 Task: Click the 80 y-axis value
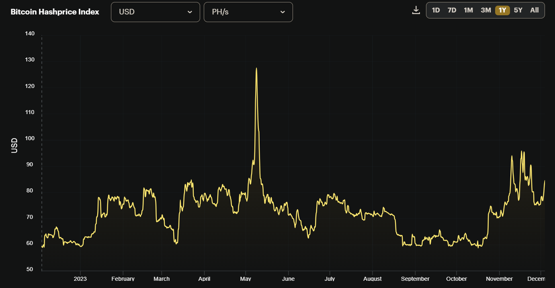coord(31,191)
